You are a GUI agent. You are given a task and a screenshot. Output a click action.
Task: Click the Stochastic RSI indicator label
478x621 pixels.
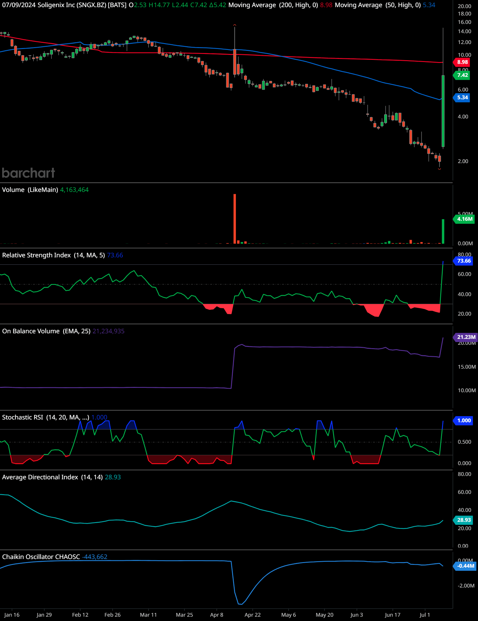46,417
